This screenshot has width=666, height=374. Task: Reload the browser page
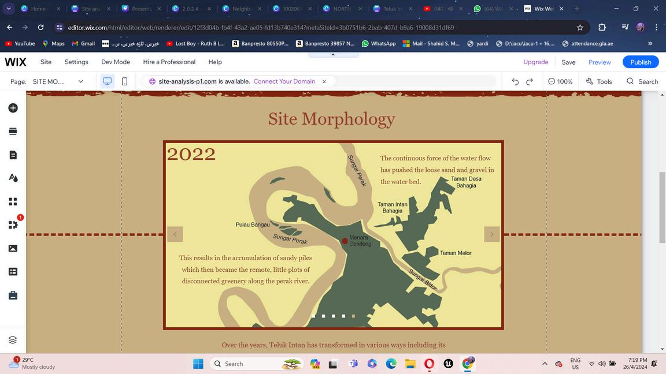[x=41, y=28]
